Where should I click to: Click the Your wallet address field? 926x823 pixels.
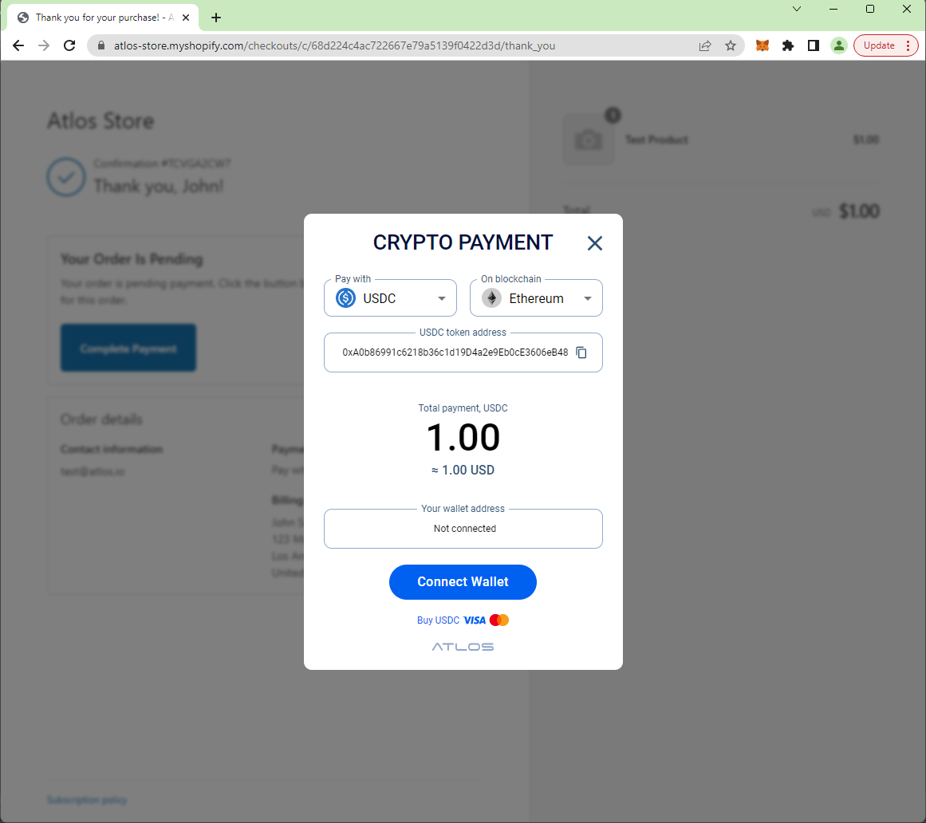[463, 529]
